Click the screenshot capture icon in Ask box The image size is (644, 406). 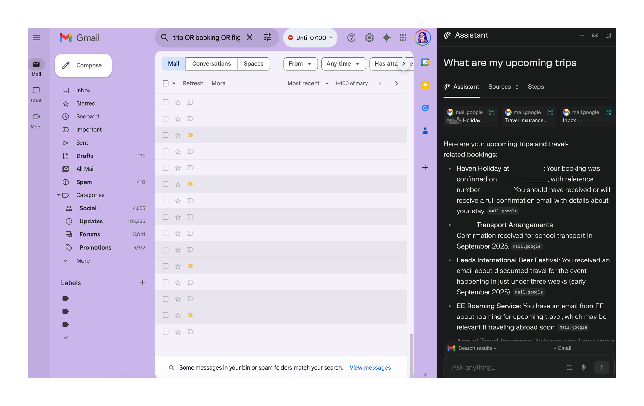[569, 367]
